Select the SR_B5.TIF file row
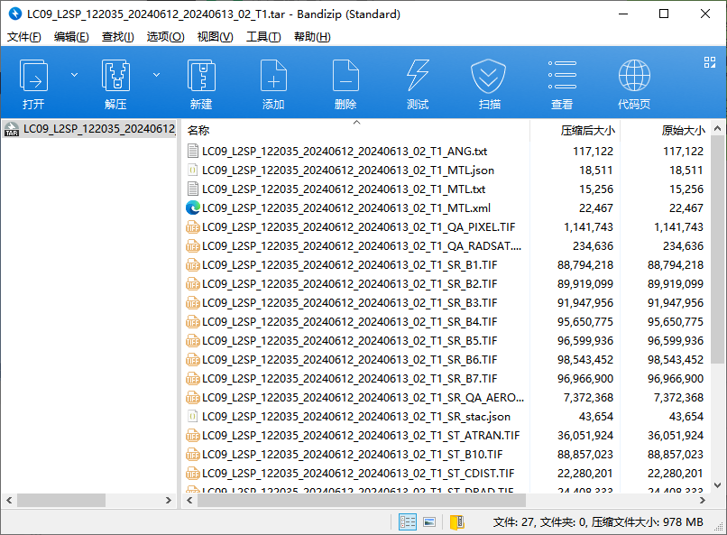The image size is (727, 535). [x=446, y=341]
